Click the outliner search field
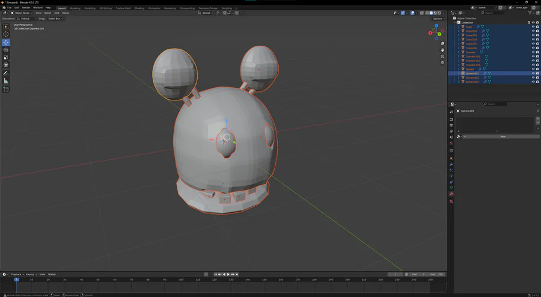541x297 pixels. [x=494, y=13]
